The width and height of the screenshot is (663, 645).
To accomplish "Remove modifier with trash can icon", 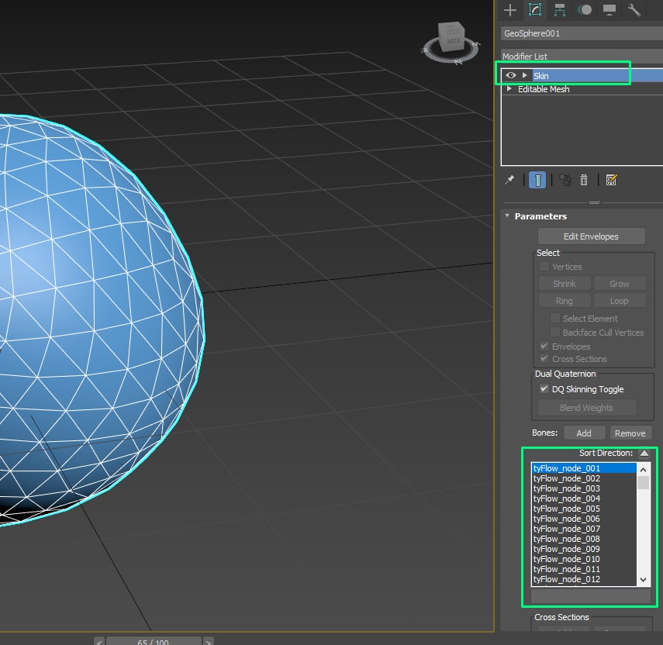I will (x=584, y=180).
